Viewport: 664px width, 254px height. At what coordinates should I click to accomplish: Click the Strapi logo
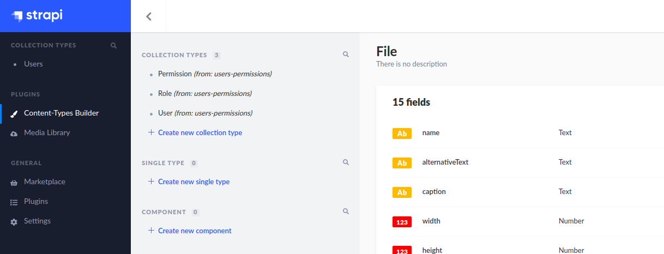pos(37,16)
